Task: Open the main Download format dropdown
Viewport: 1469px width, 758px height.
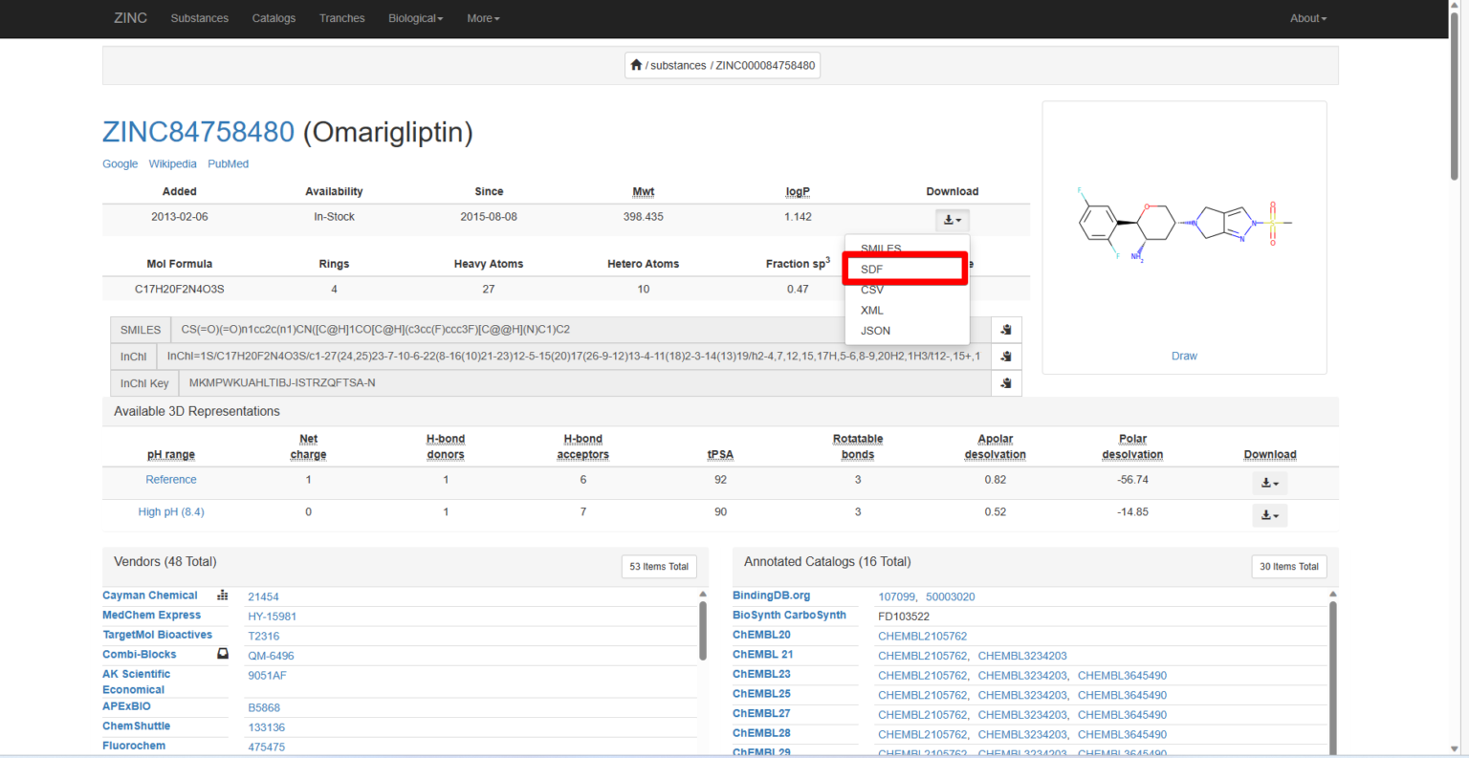Action: coord(952,220)
